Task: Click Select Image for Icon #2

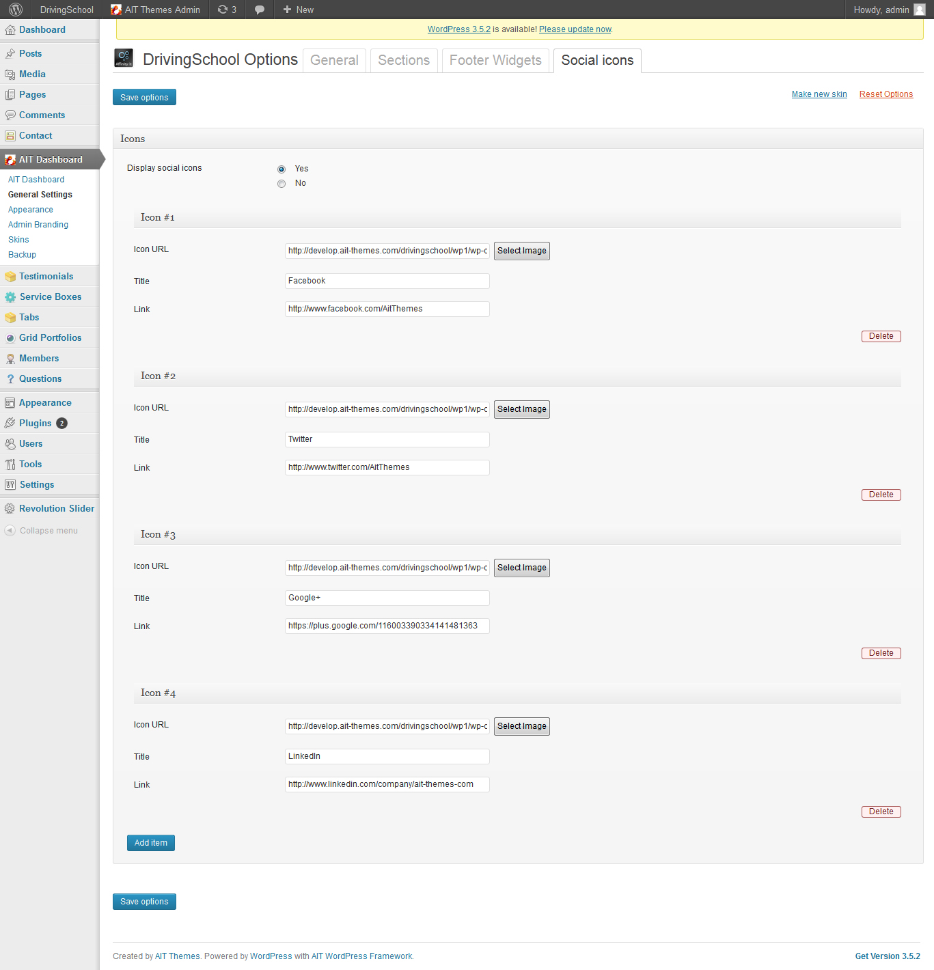Action: (522, 409)
